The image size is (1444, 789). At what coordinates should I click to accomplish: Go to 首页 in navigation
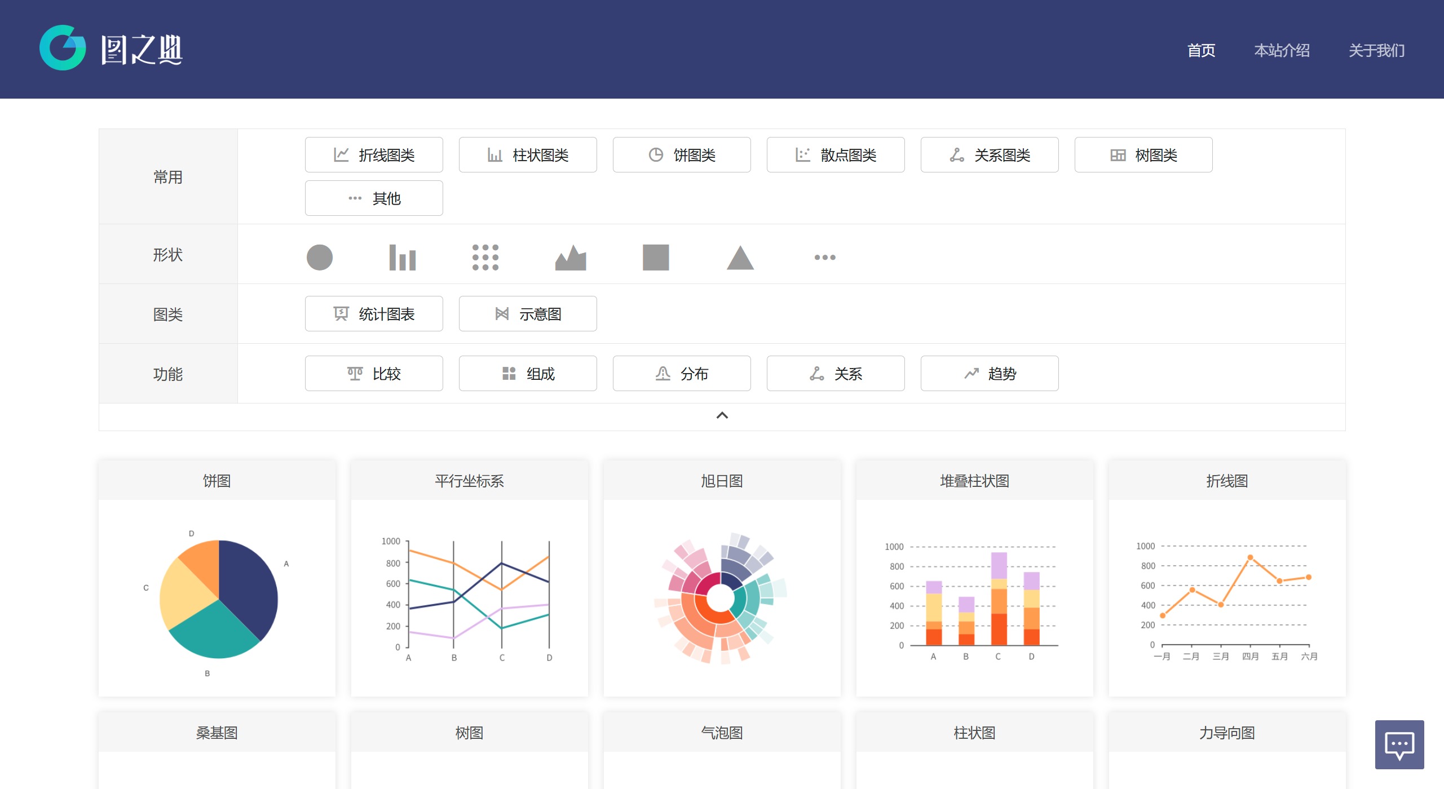click(1201, 51)
